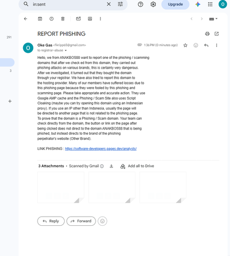Open the message More menu beside reply
This screenshot has width=230, height=256.
(217, 45)
